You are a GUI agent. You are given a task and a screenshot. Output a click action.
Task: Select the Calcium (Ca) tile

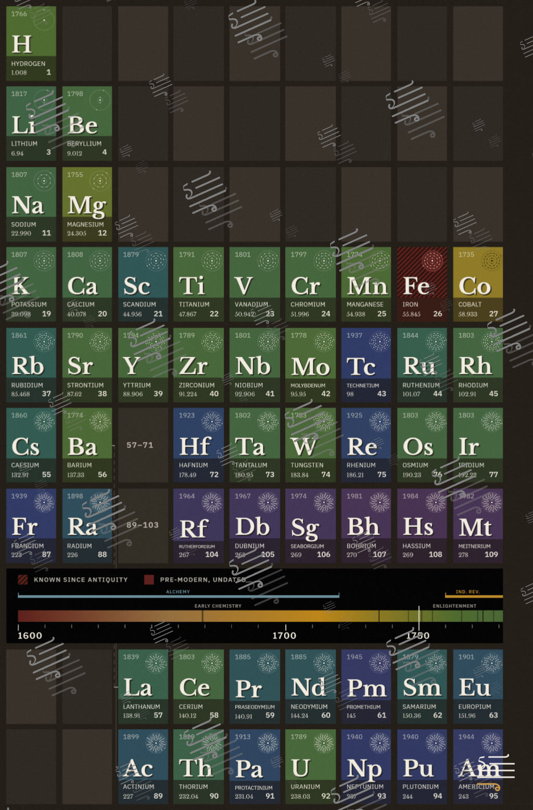point(87,284)
